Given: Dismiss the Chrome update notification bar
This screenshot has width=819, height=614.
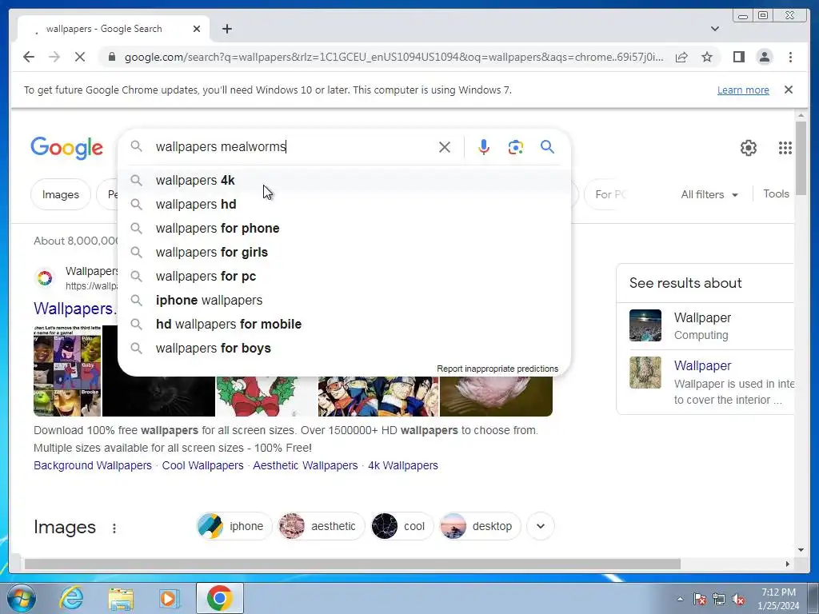Looking at the screenshot, I should pos(788,90).
